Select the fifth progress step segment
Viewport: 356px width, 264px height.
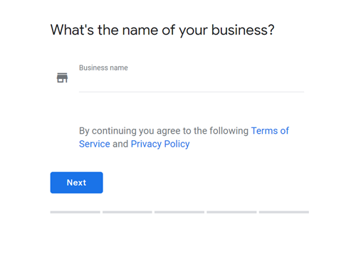(284, 212)
